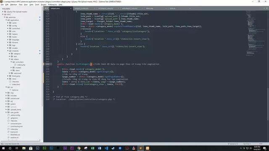Image resolution: width=269 pixels, height=151 pixels.
Task: Open the Preferences menu
Action: (53, 5)
